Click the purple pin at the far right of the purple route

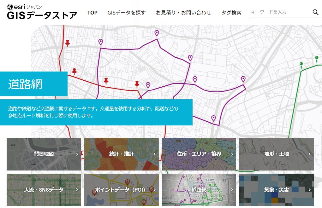(243, 79)
